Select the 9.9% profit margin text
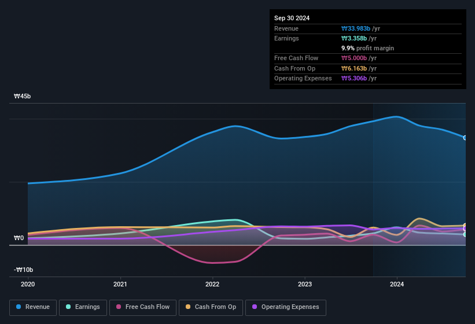Image resolution: width=475 pixels, height=324 pixels. pyautogui.click(x=367, y=48)
